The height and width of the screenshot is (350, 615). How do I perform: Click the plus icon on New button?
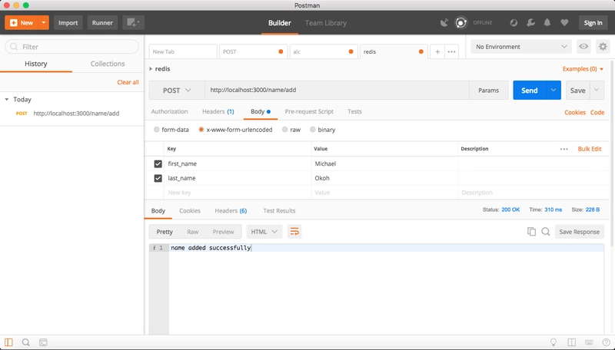pos(13,23)
